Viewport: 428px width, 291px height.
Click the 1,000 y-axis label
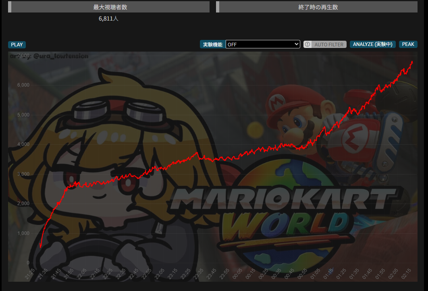(x=23, y=233)
